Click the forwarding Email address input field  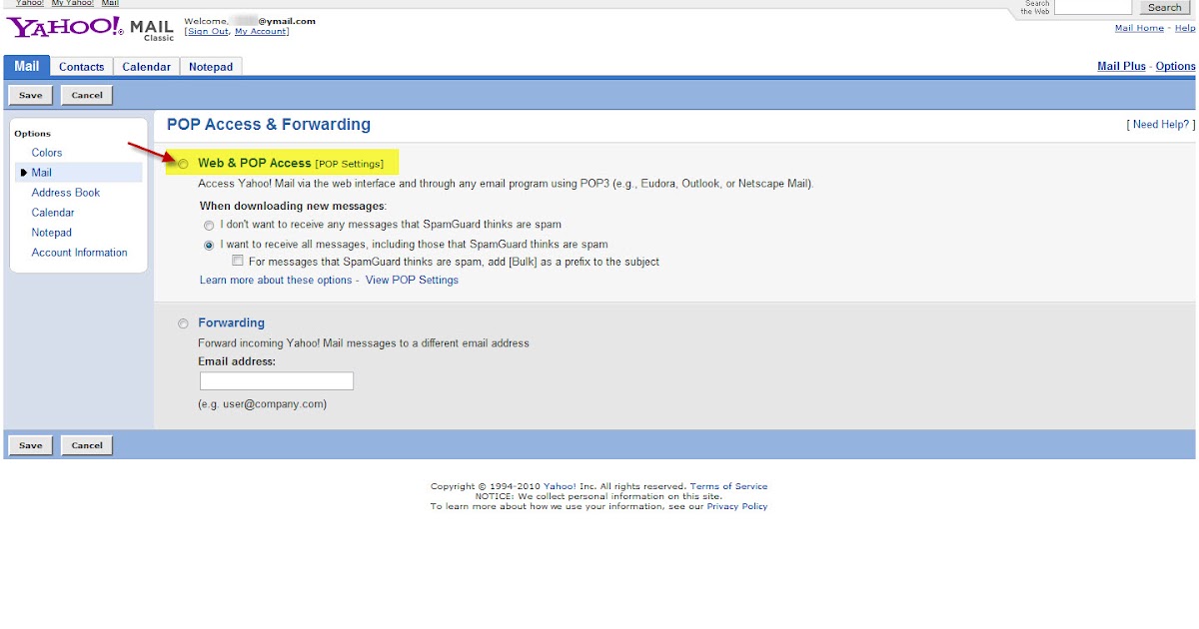coord(277,381)
